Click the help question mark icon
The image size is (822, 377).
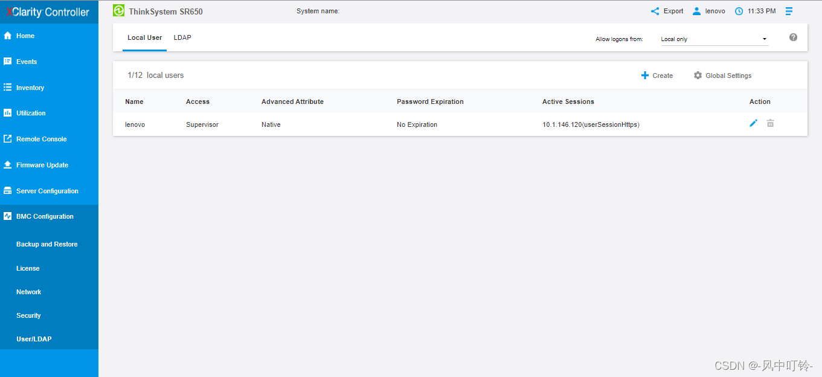(x=794, y=37)
